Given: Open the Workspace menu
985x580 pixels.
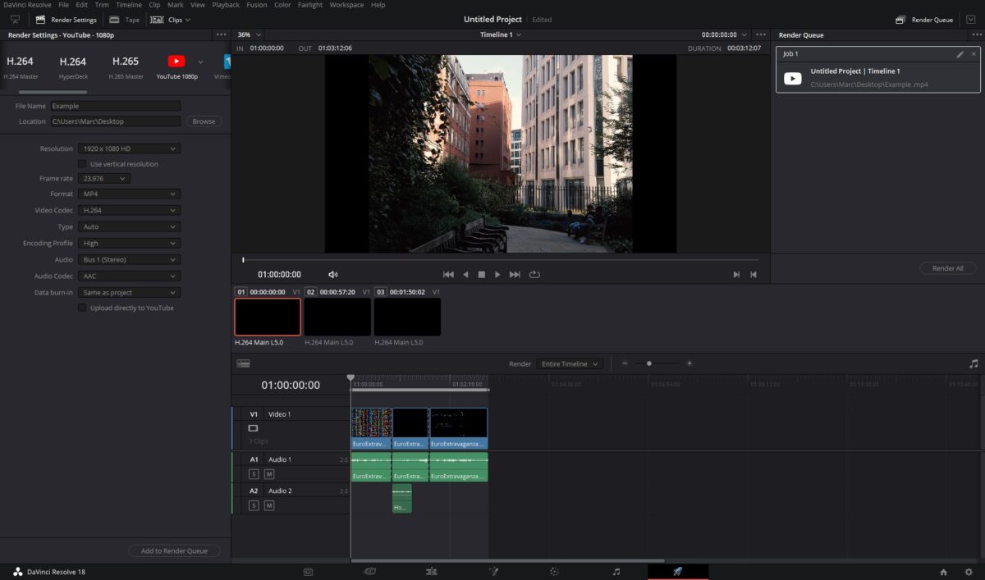Looking at the screenshot, I should [x=346, y=5].
